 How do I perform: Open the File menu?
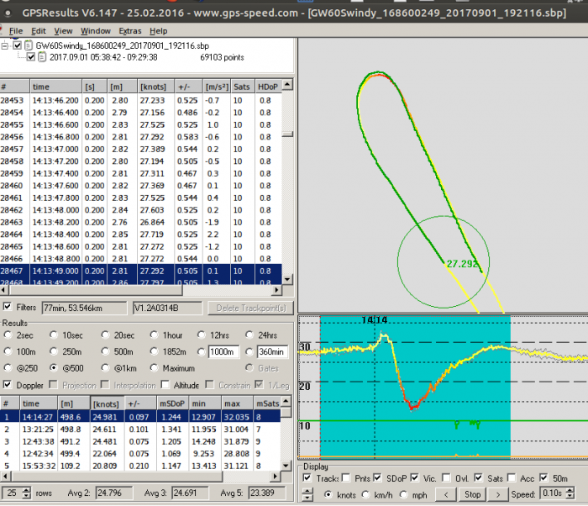coord(16,31)
